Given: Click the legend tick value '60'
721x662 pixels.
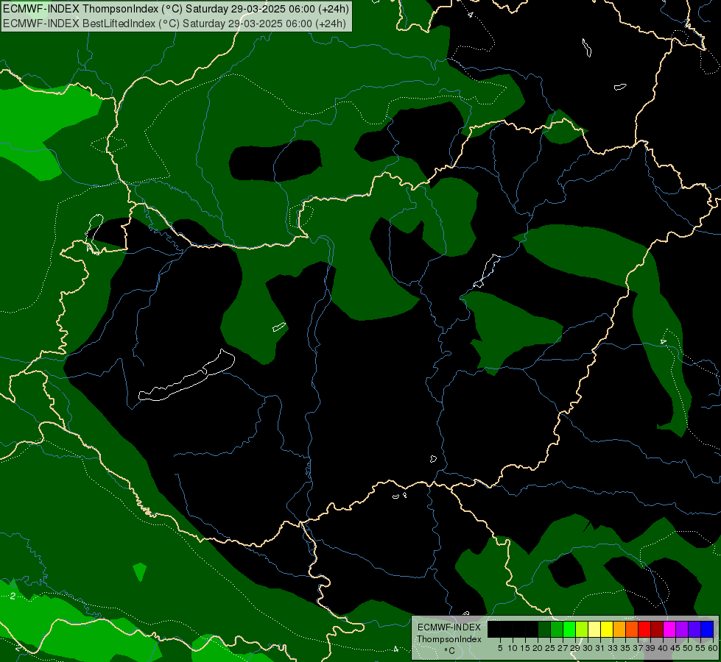Looking at the screenshot, I should pos(713,648).
